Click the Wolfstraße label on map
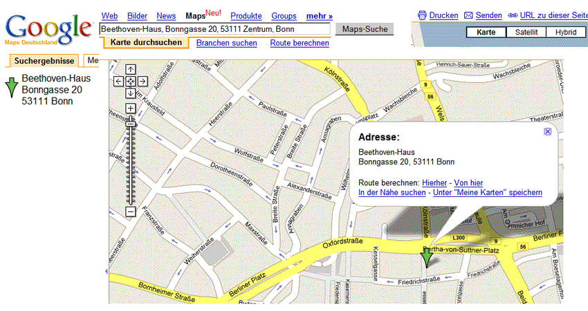Image resolution: width=588 pixels, height=311 pixels. pos(248,155)
